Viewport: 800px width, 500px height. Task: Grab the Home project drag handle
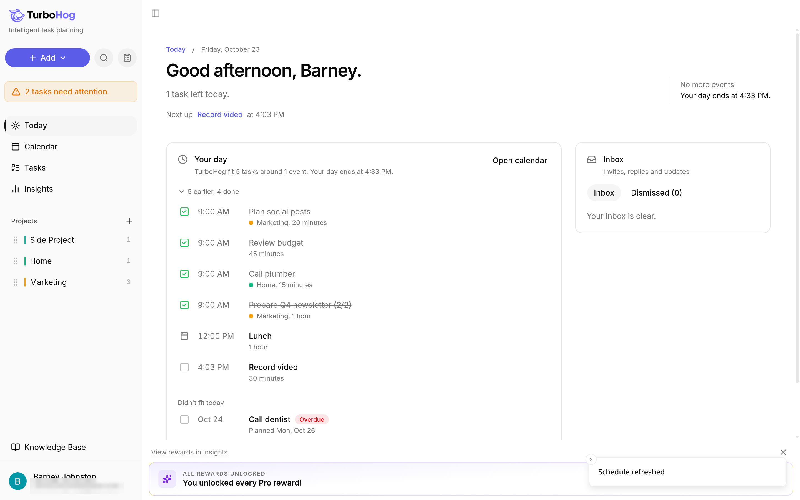pyautogui.click(x=15, y=261)
